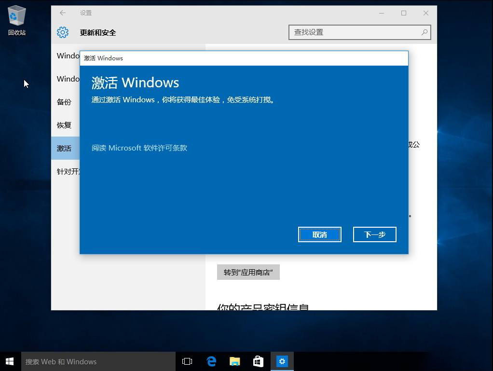This screenshot has height=371, width=493.
Task: Select the 激活 sidebar section
Action: (66, 148)
